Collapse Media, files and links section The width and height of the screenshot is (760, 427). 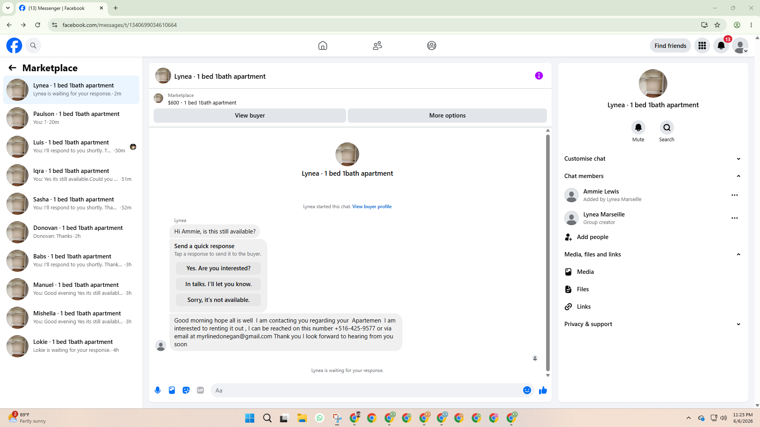tap(653, 254)
